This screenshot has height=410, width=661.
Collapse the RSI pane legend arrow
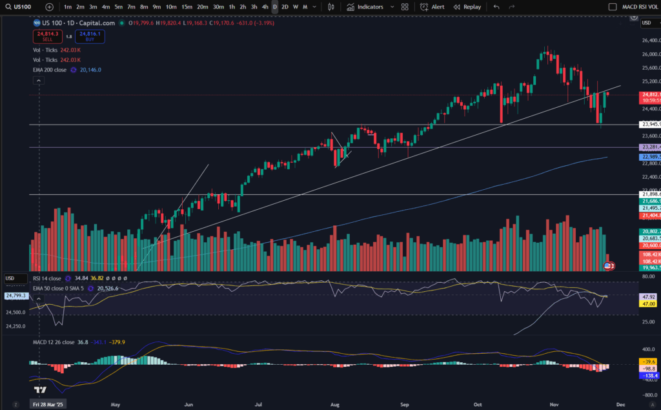38,299
